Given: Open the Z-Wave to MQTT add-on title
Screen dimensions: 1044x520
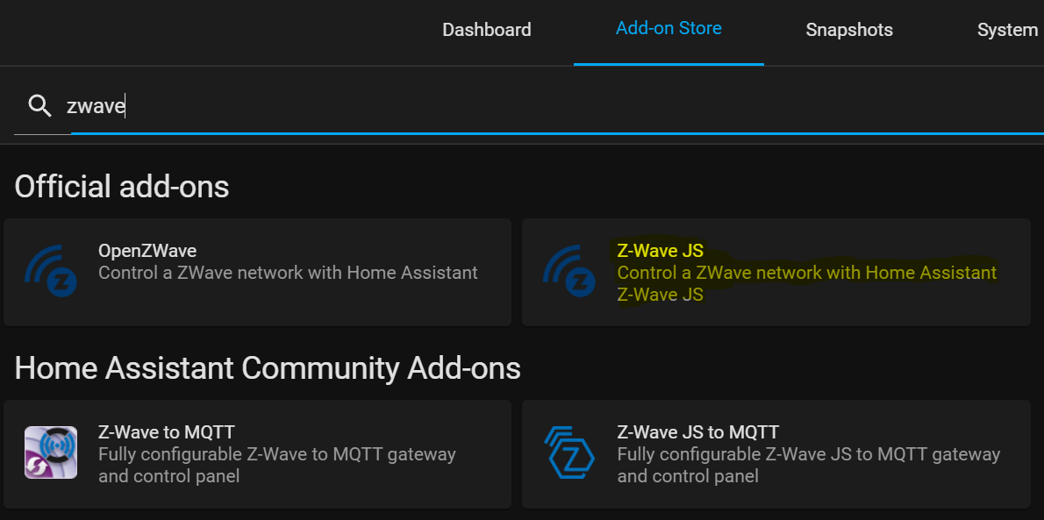Looking at the screenshot, I should (167, 432).
